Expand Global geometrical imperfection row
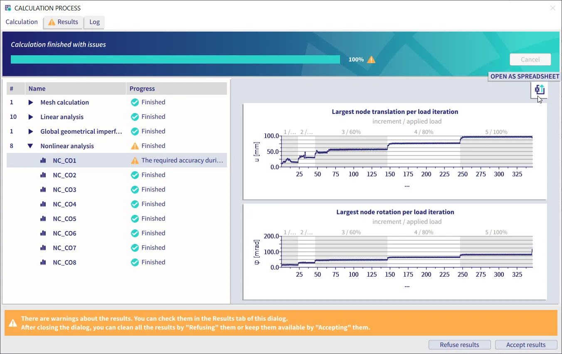This screenshot has width=562, height=354. pos(30,131)
